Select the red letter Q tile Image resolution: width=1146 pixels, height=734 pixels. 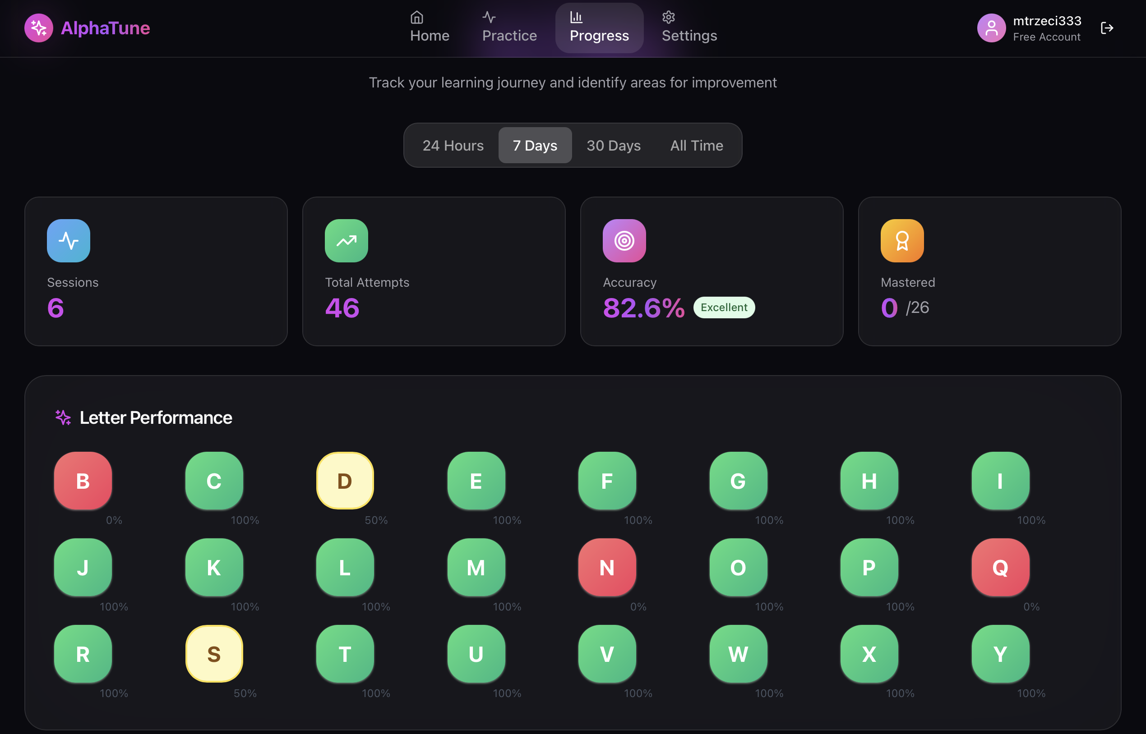1000,567
